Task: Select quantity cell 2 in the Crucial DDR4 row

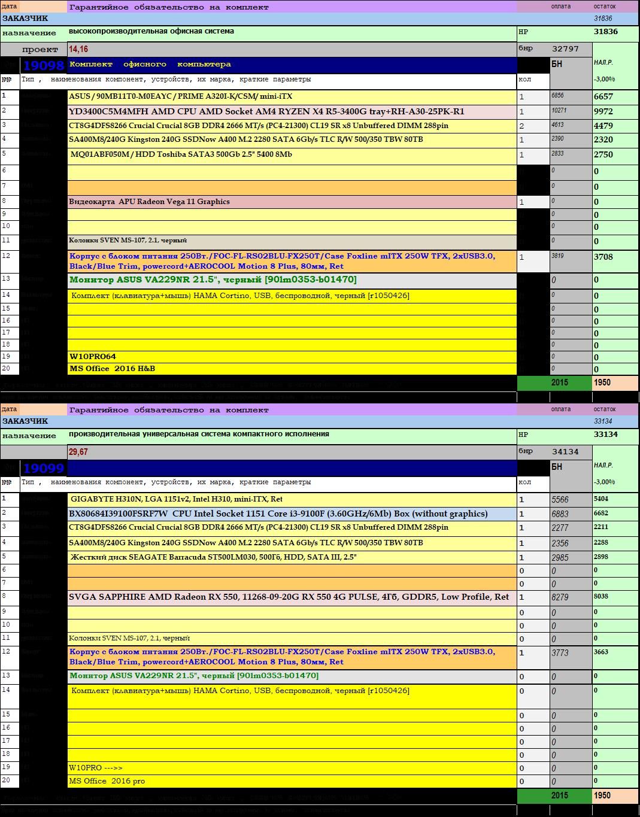Action: (533, 126)
